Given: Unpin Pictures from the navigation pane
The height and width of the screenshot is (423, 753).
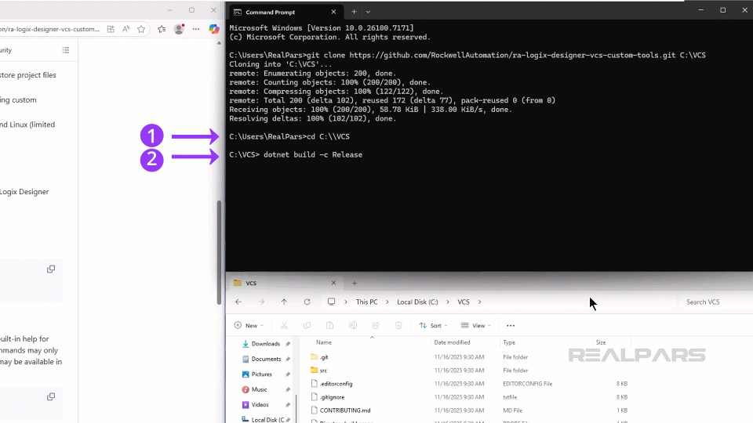Looking at the screenshot, I should (288, 374).
